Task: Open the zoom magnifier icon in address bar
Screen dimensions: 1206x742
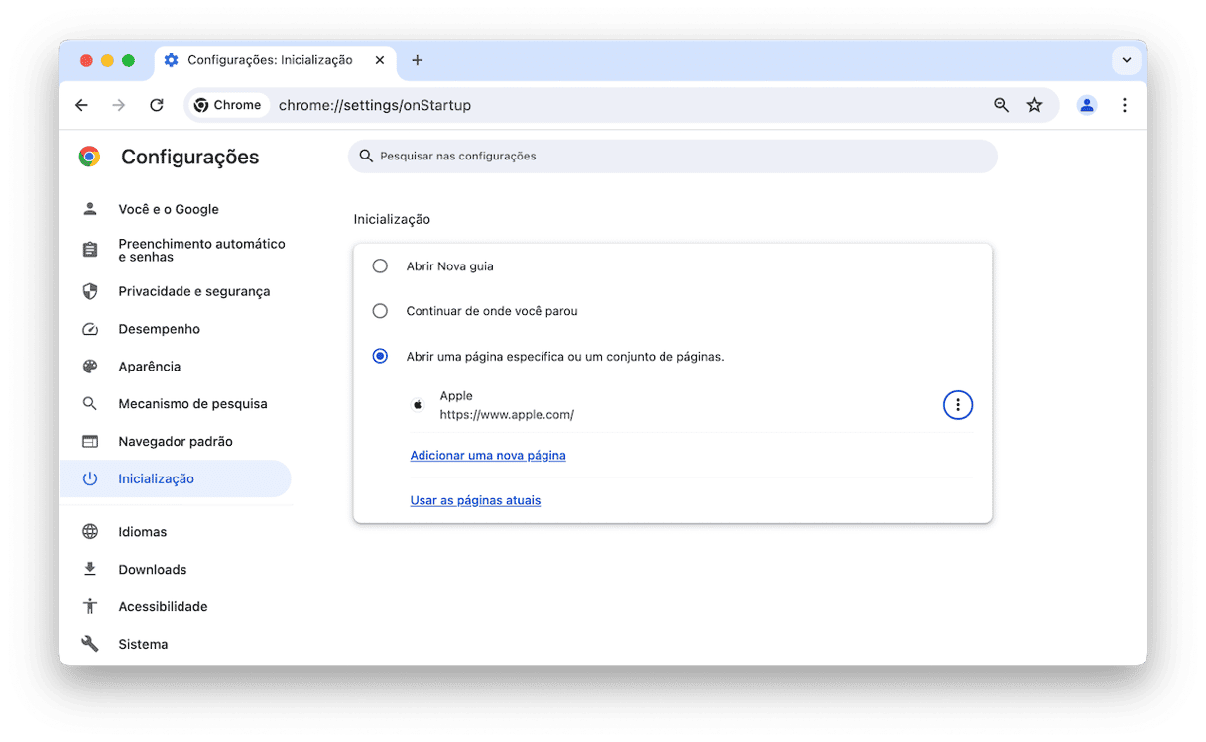Action: tap(1001, 105)
